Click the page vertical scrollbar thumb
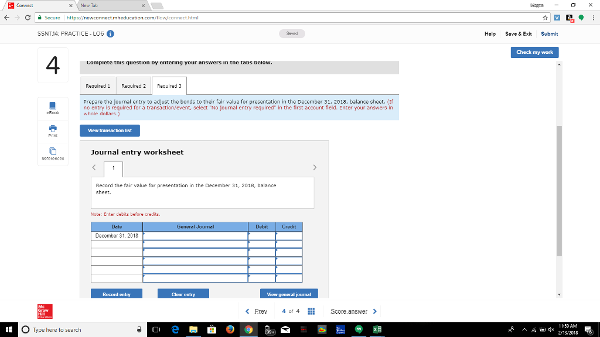The width and height of the screenshot is (600, 337). pyautogui.click(x=559, y=191)
